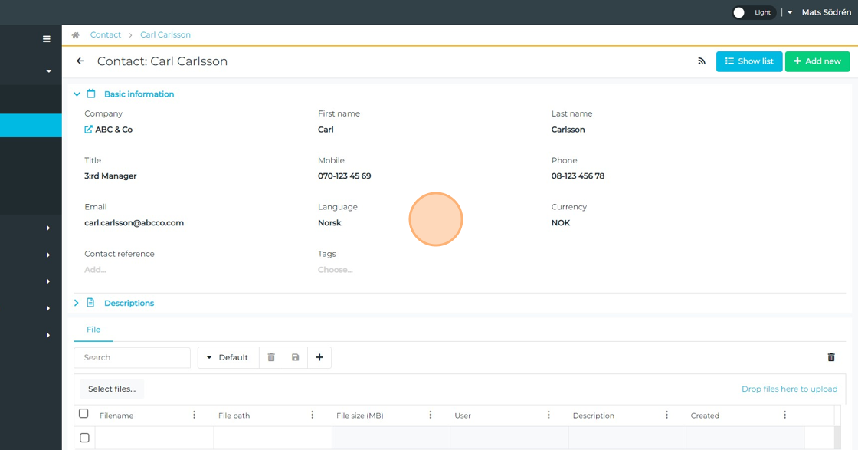The image size is (858, 450).
Task: Select the File tab
Action: 93,330
